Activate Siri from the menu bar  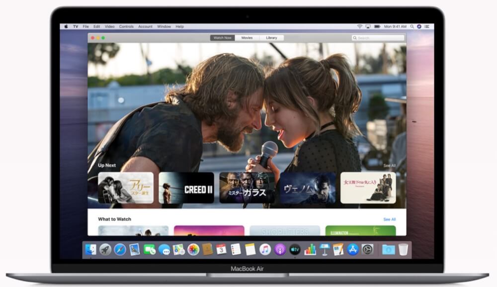[x=419, y=27]
